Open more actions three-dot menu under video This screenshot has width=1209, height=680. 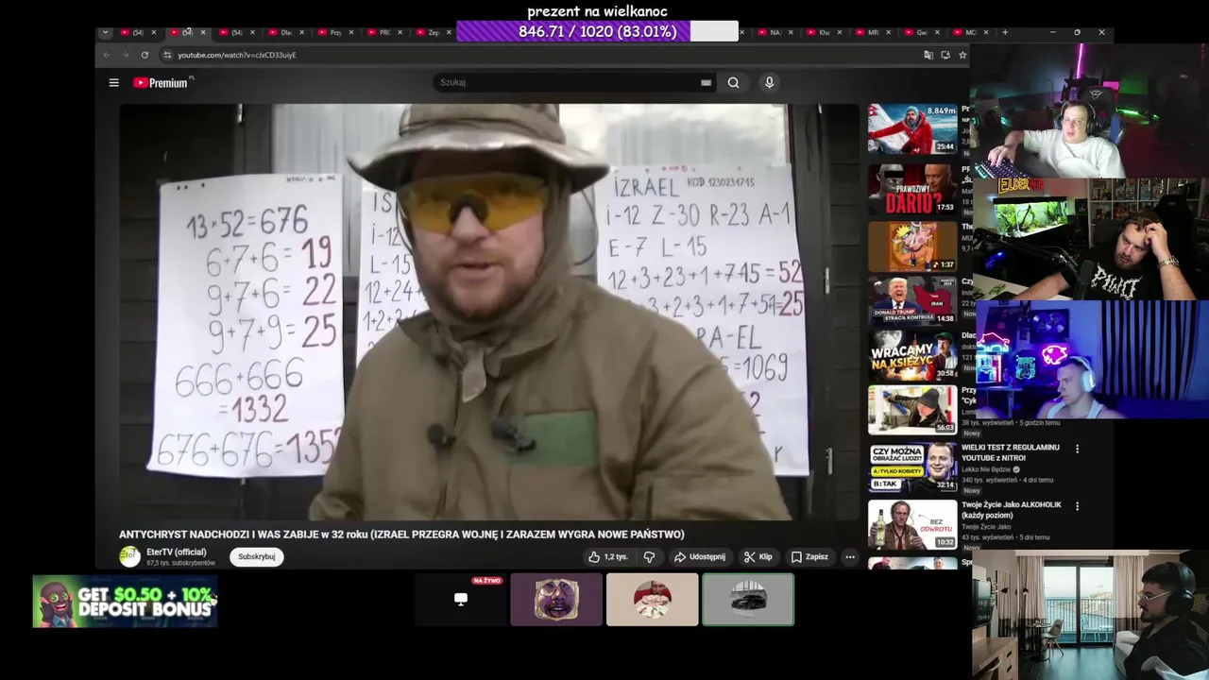(x=850, y=556)
